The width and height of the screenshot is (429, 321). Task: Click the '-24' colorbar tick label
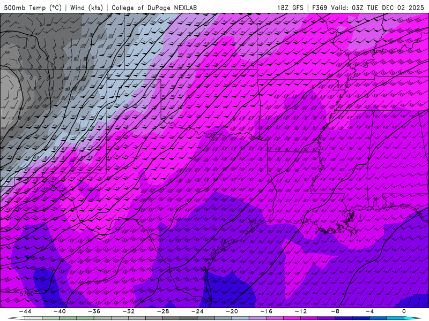click(197, 311)
